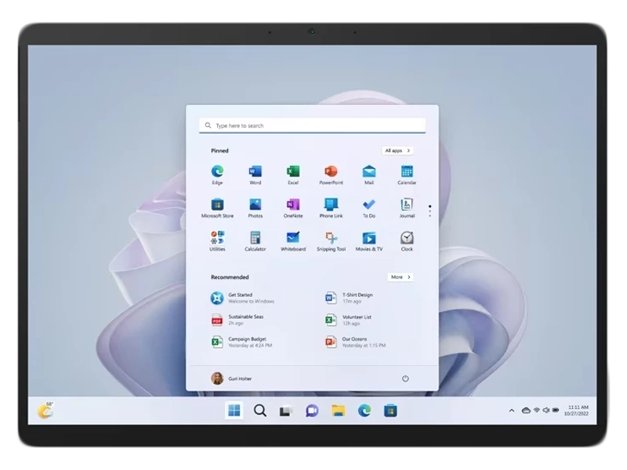Open Movies & TV app
Viewport: 627px width, 470px height.
click(x=368, y=241)
